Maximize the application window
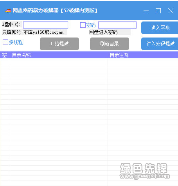This screenshot has height=186, width=178. (158, 11)
